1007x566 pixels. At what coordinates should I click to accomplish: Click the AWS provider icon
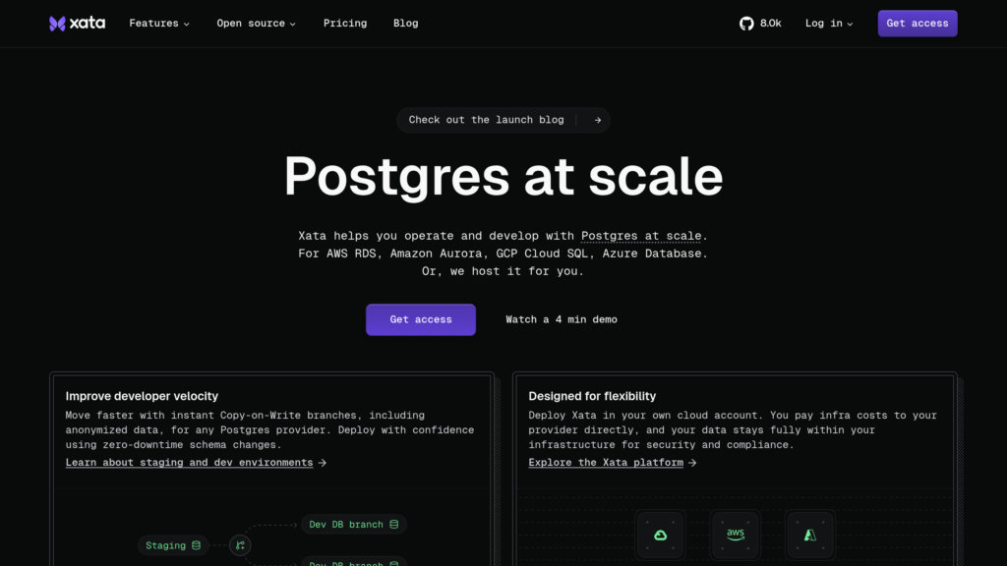[736, 535]
